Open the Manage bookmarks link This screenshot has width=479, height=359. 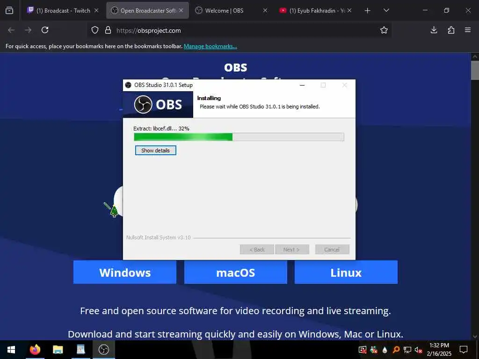pyautogui.click(x=210, y=46)
